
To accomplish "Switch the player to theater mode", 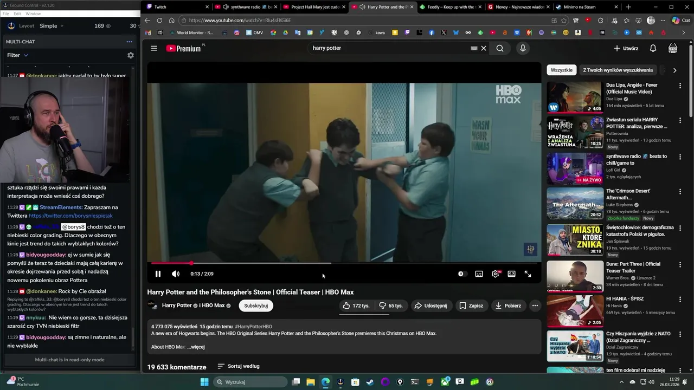I will 511,274.
